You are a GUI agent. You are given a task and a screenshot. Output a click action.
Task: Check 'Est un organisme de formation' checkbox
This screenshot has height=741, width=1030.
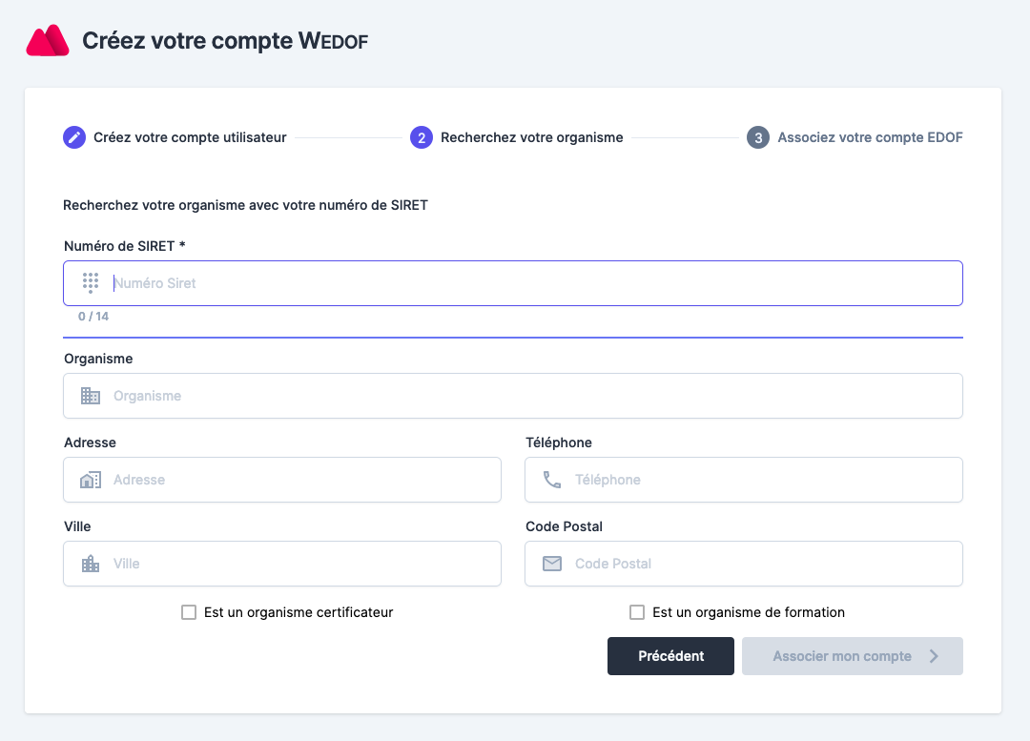click(x=637, y=612)
